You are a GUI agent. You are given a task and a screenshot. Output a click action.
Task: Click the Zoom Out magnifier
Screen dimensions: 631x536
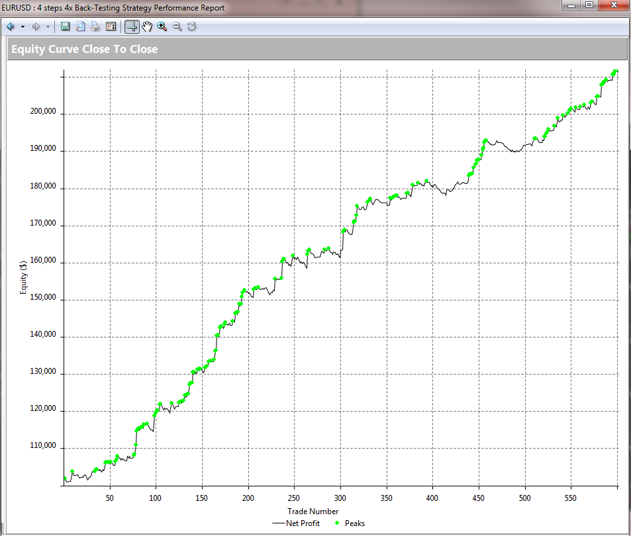pyautogui.click(x=177, y=26)
